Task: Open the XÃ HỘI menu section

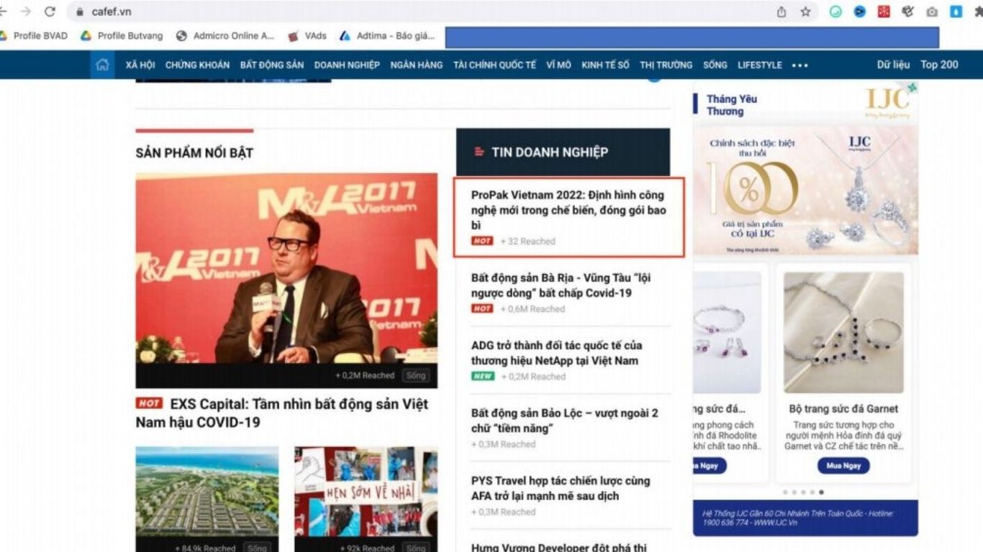Action: [140, 65]
